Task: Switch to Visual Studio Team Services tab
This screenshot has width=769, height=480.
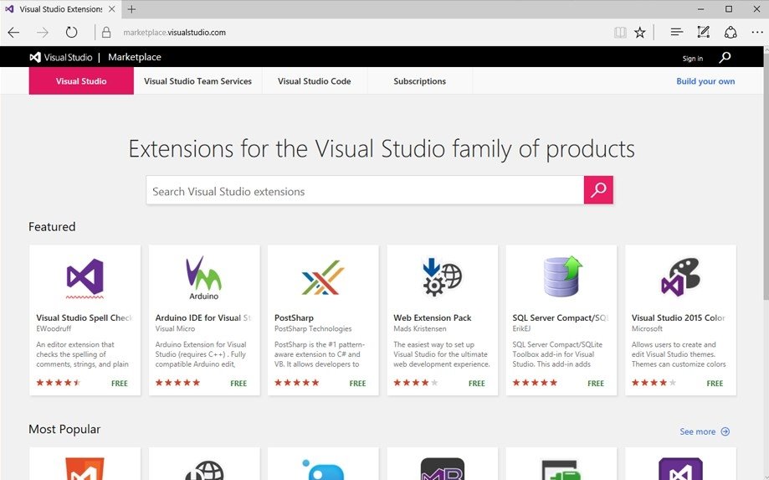Action: point(197,81)
